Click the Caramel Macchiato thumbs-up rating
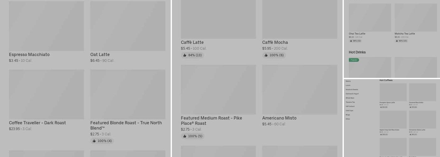Screen dimensions: 440x157 coord(413,107)
